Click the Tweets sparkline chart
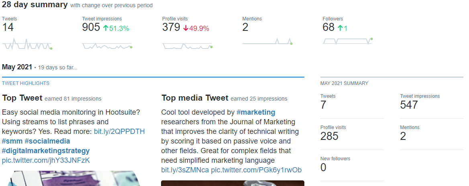Image resolution: width=469 pixels, height=186 pixels. pos(27,44)
